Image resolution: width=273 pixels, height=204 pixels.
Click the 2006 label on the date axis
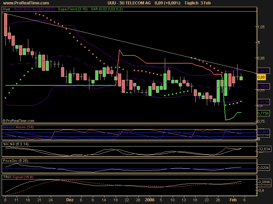coord(149,200)
